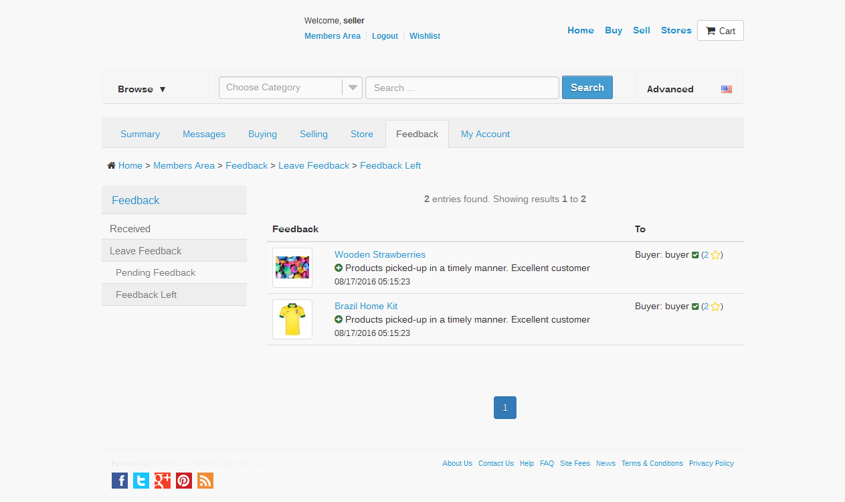The image size is (845, 502).
Task: Click verified checkmark beside Wooden Strawberries buyer
Action: coord(695,255)
